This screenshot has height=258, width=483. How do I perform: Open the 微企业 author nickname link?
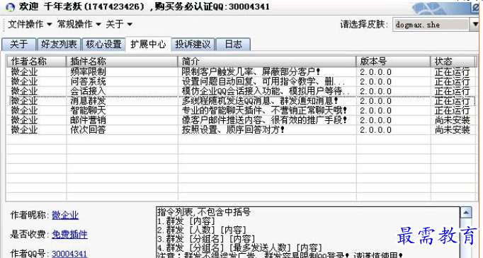65,216
